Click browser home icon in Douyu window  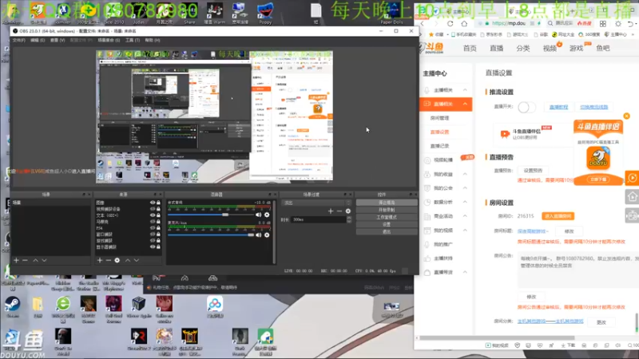(x=464, y=24)
